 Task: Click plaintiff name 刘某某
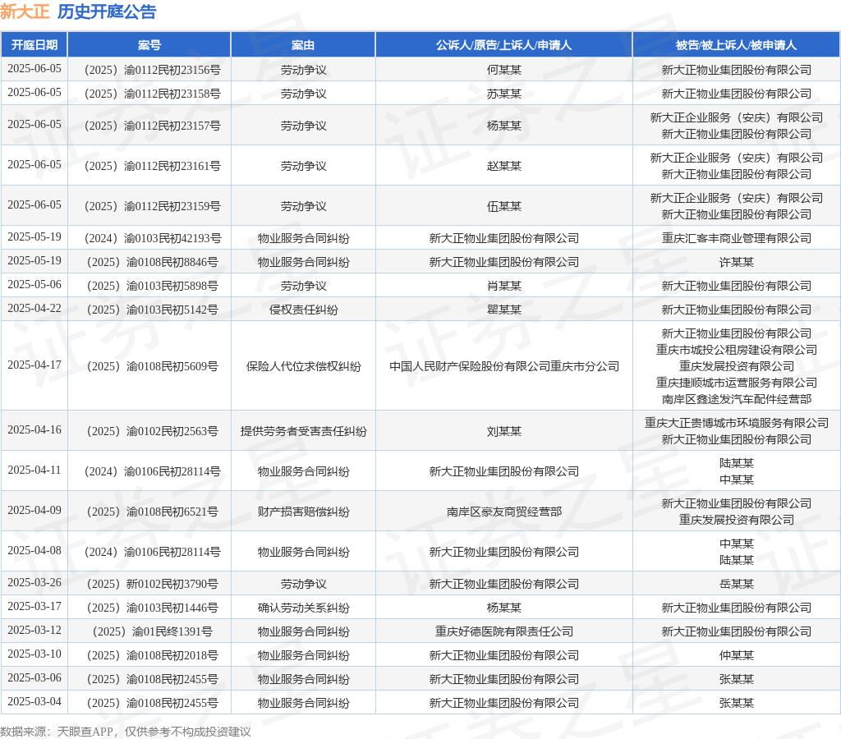[x=504, y=431]
